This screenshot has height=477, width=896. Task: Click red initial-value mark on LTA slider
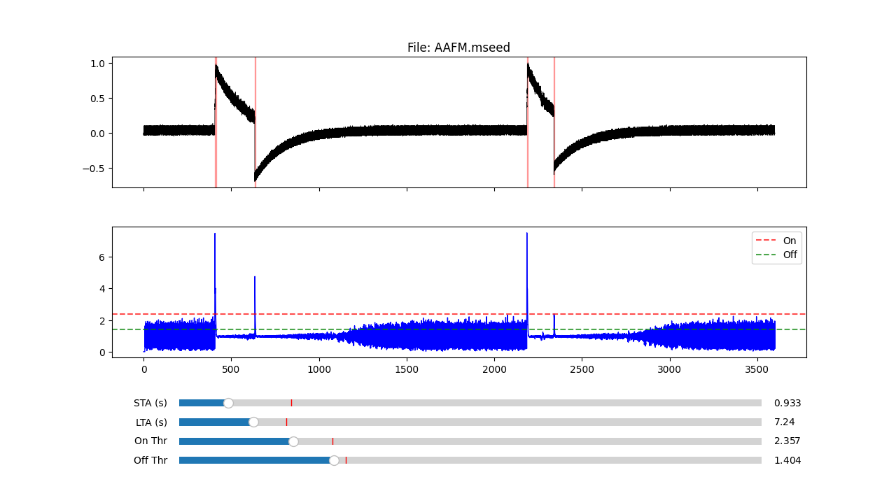(x=286, y=422)
